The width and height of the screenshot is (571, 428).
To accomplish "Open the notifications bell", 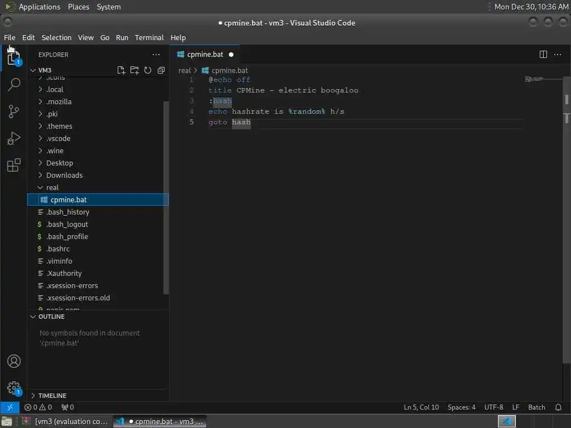I will pos(558,407).
